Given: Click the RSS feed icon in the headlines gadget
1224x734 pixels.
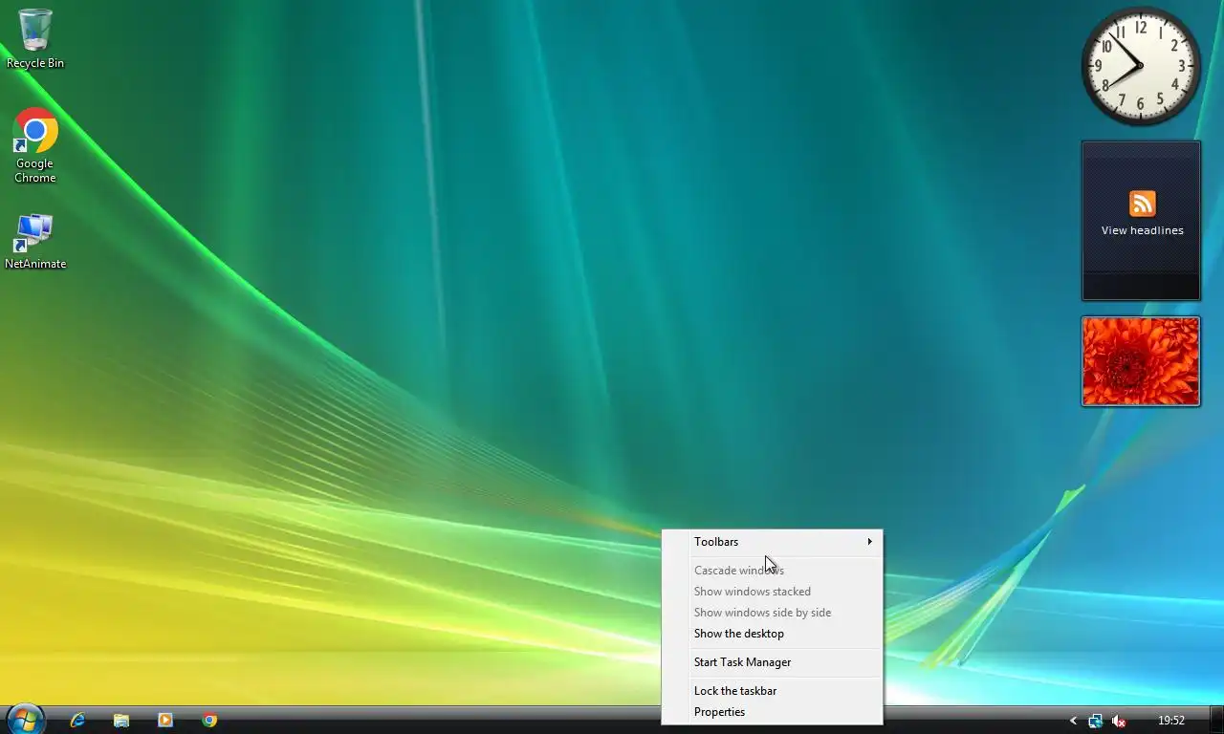Looking at the screenshot, I should (x=1142, y=204).
